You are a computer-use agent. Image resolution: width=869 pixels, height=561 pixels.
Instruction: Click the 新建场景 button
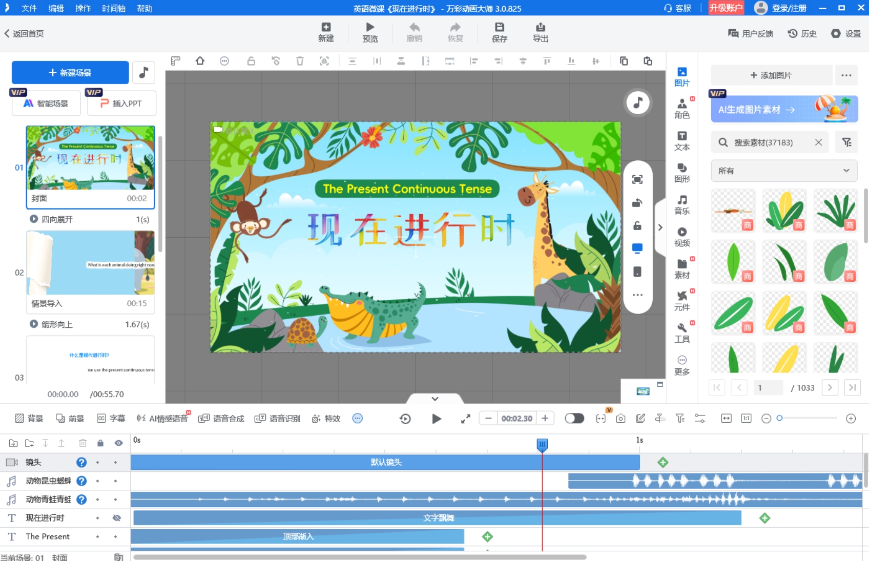[70, 72]
